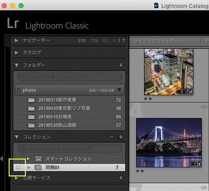This screenshot has width=209, height=191.
Task: Open collection filter magnifier menu
Action: coord(23,149)
